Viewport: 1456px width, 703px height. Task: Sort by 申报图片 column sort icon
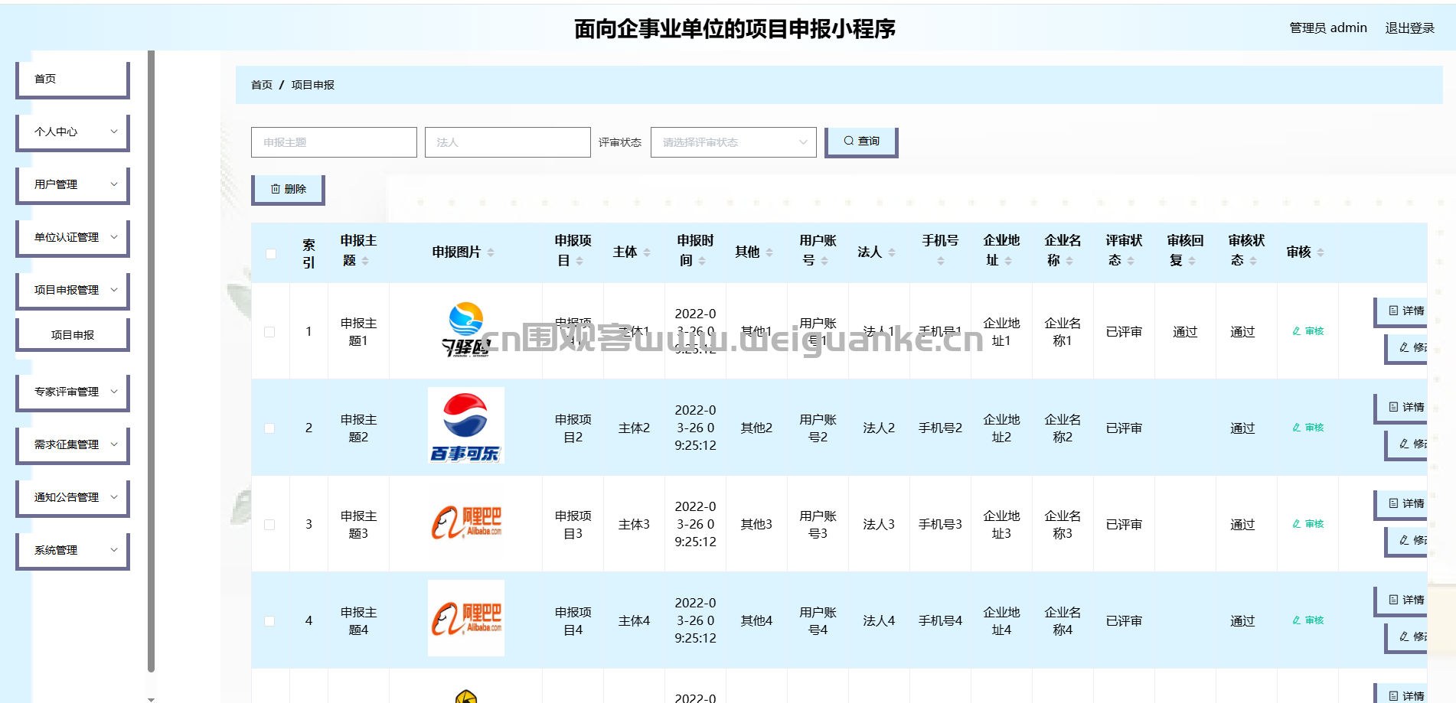[x=491, y=252]
